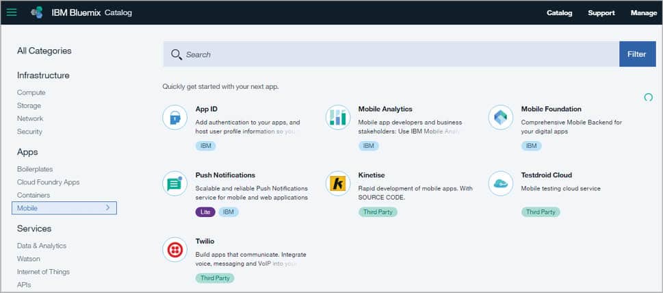663x293 pixels.
Task: Open the Mobile Foundation service icon
Action: click(x=500, y=117)
